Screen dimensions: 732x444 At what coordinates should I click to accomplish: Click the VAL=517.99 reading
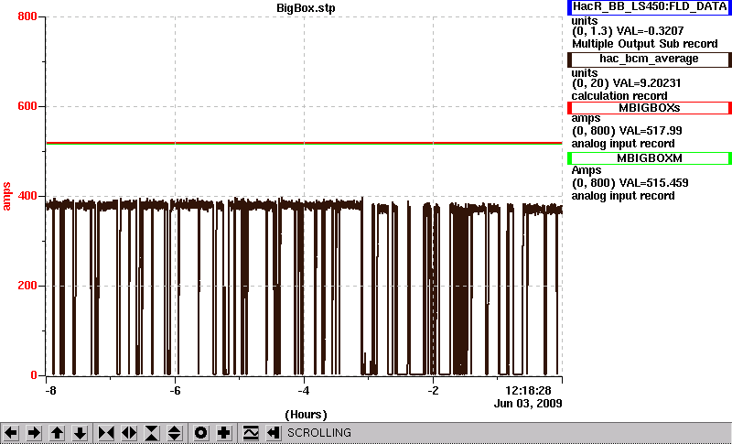(x=650, y=131)
